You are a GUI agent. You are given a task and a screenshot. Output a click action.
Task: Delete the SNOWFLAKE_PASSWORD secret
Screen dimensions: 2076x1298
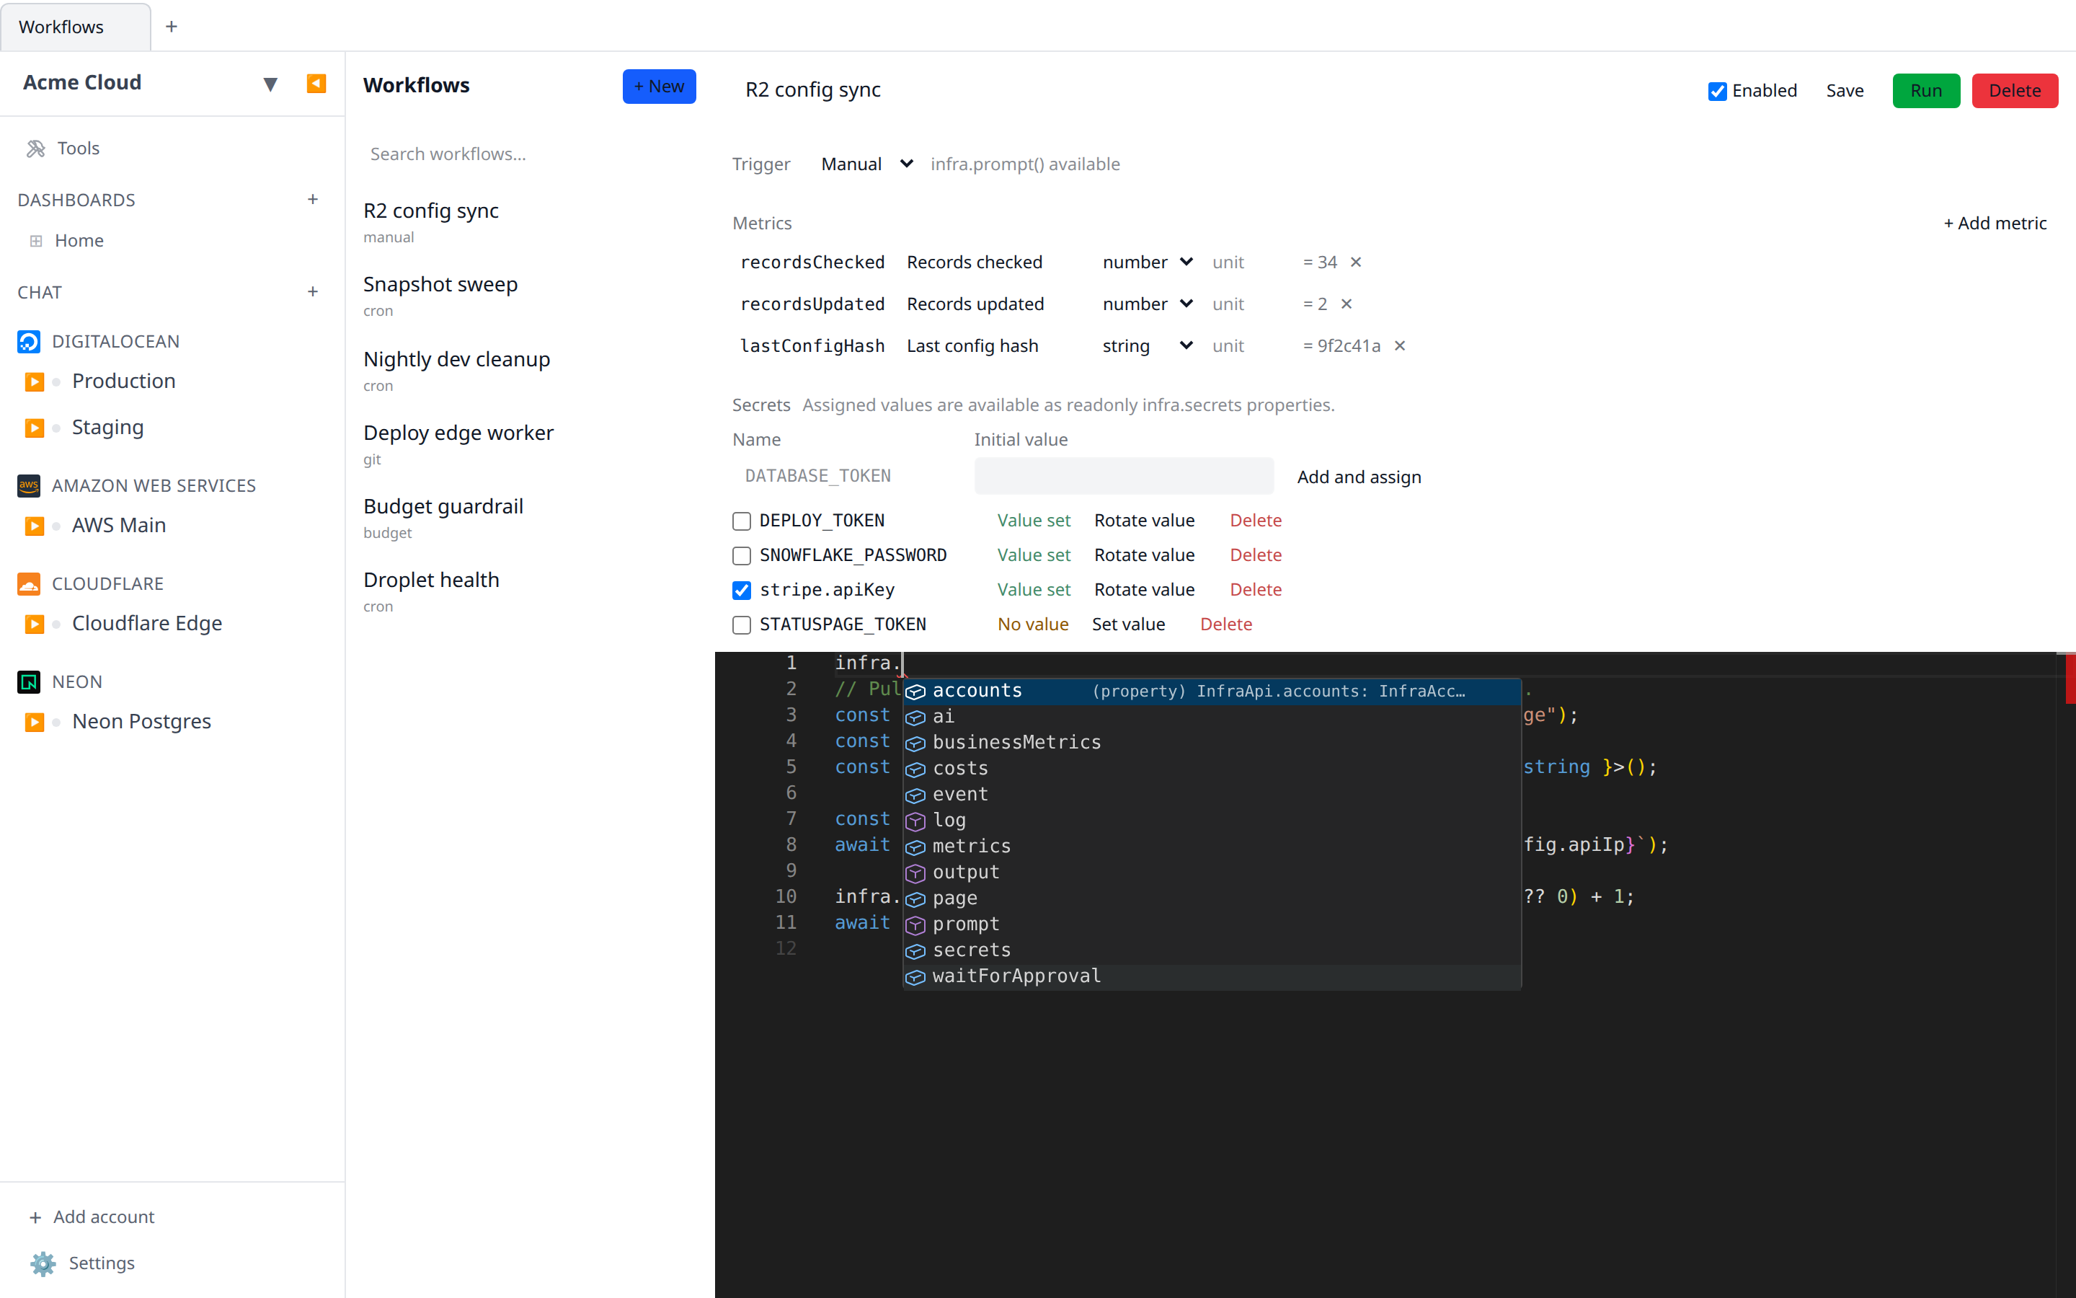(x=1255, y=555)
